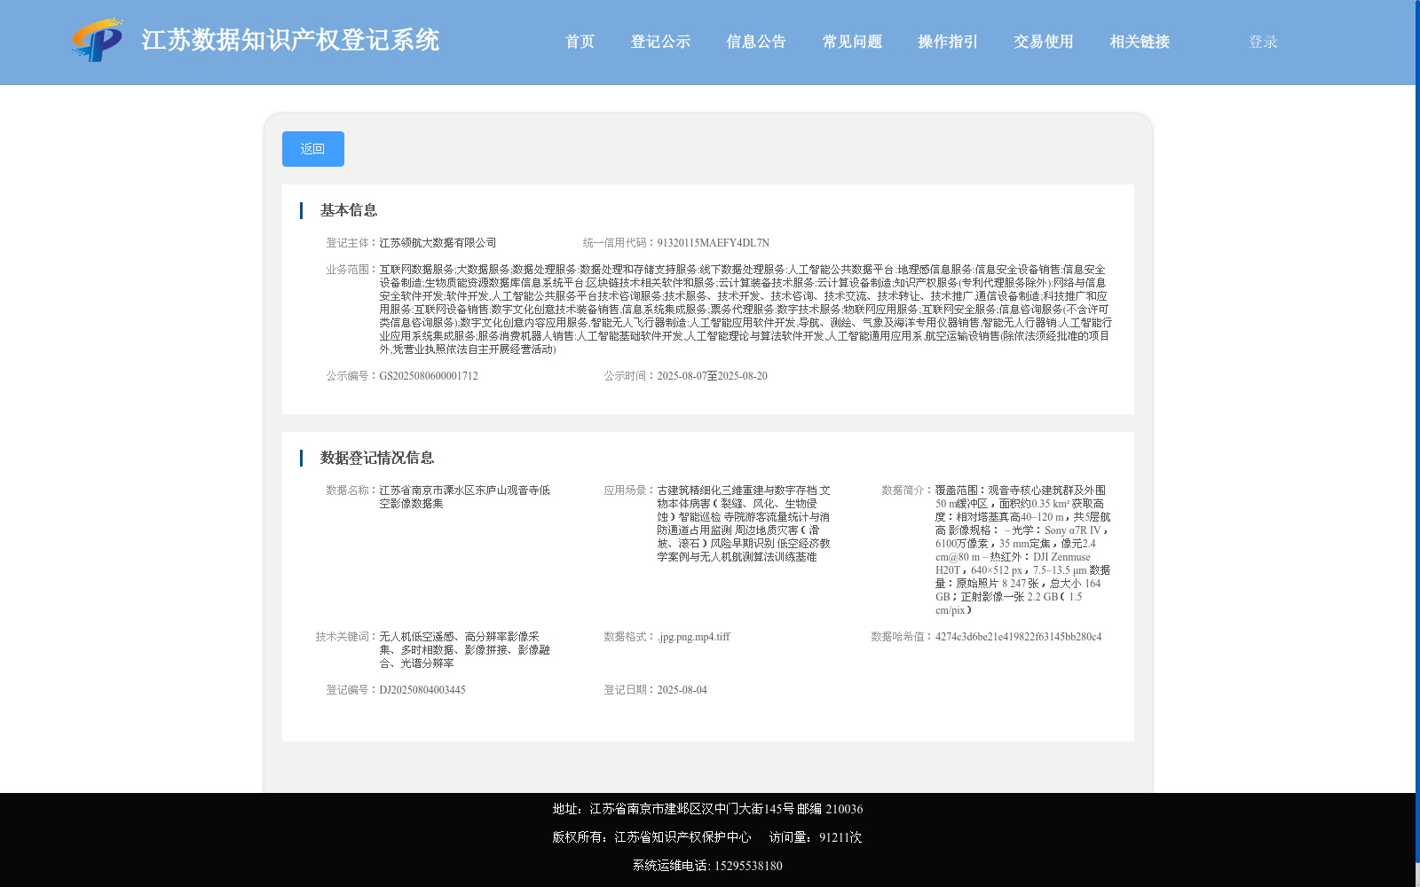1420x887 pixels.
Task: Select the 信息公告 menu entry
Action: tap(755, 41)
